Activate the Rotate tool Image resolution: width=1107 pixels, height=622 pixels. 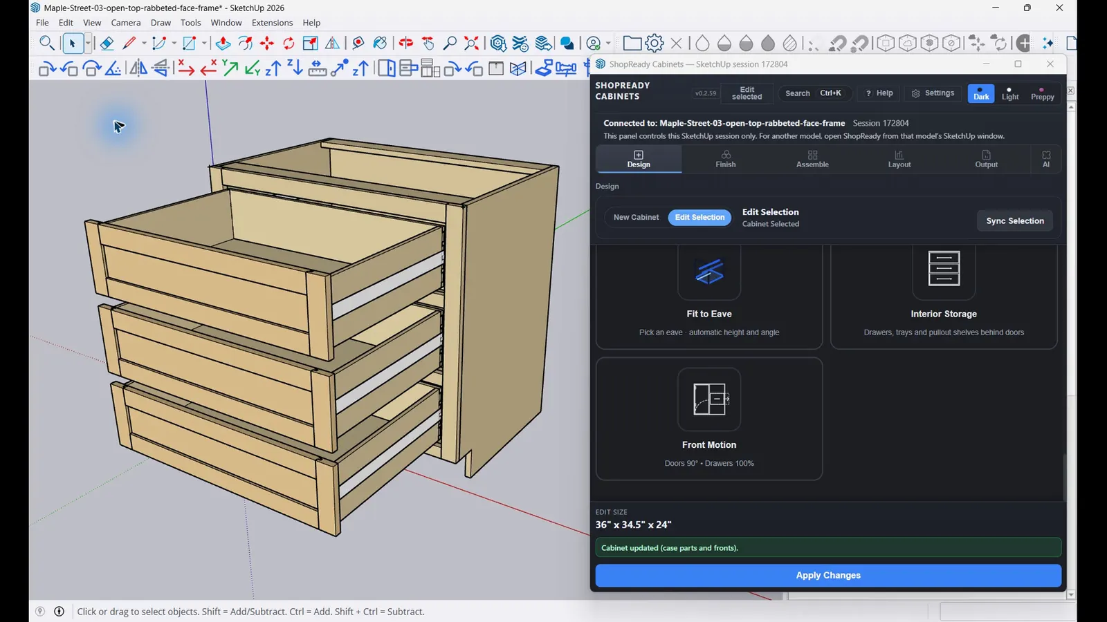289,44
